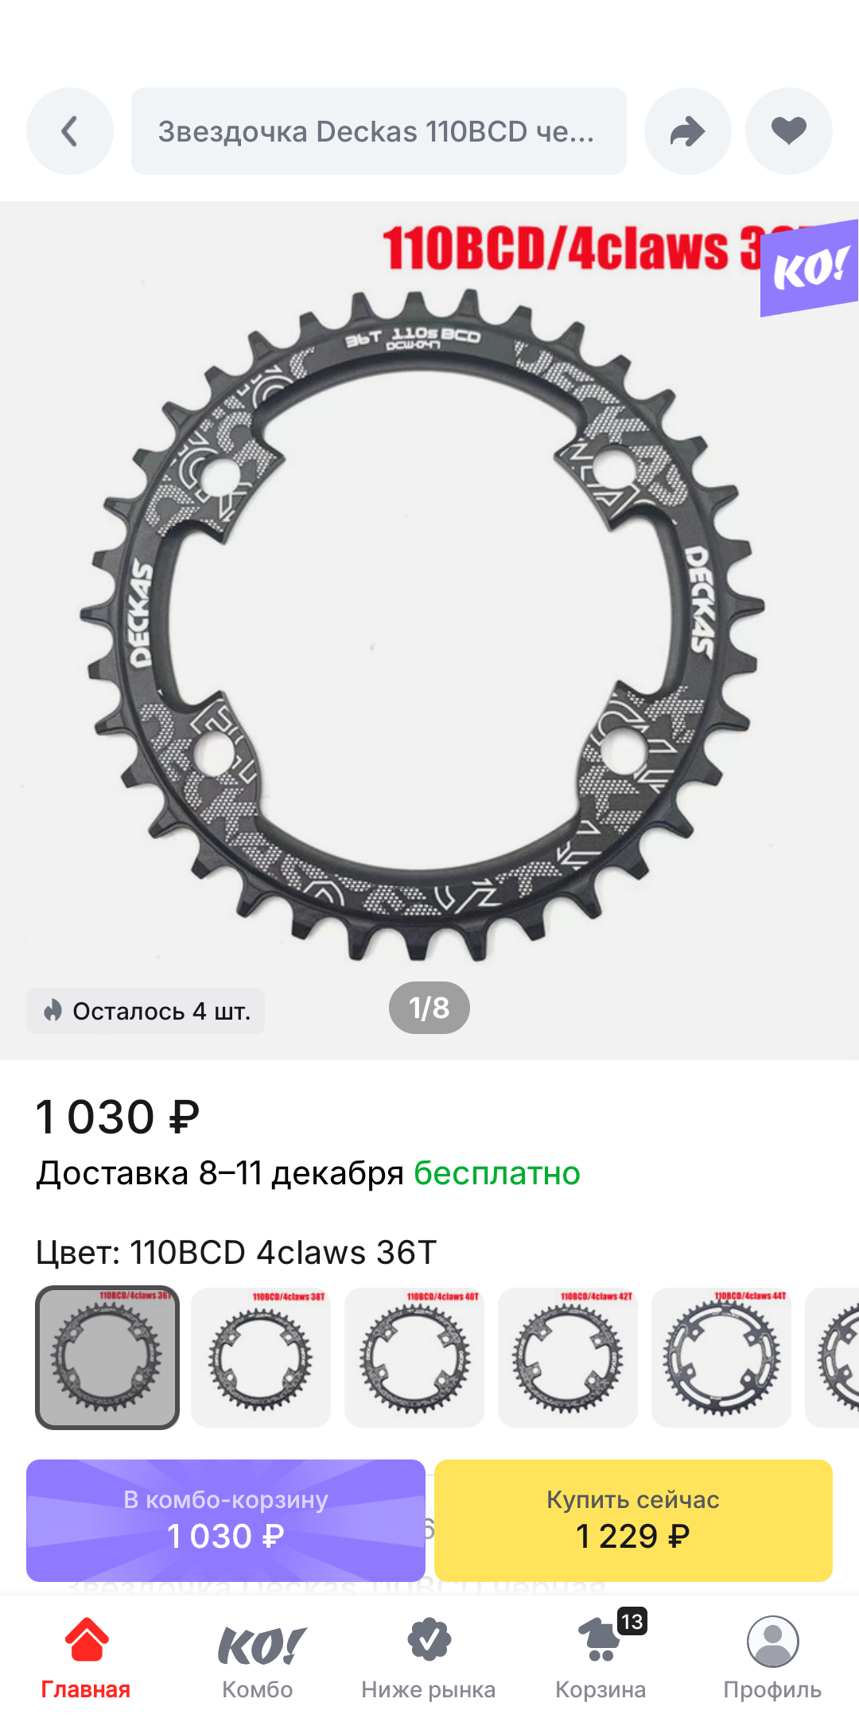859x1718 pixels.
Task: Open the Профиль avatar icon
Action: (x=772, y=1659)
